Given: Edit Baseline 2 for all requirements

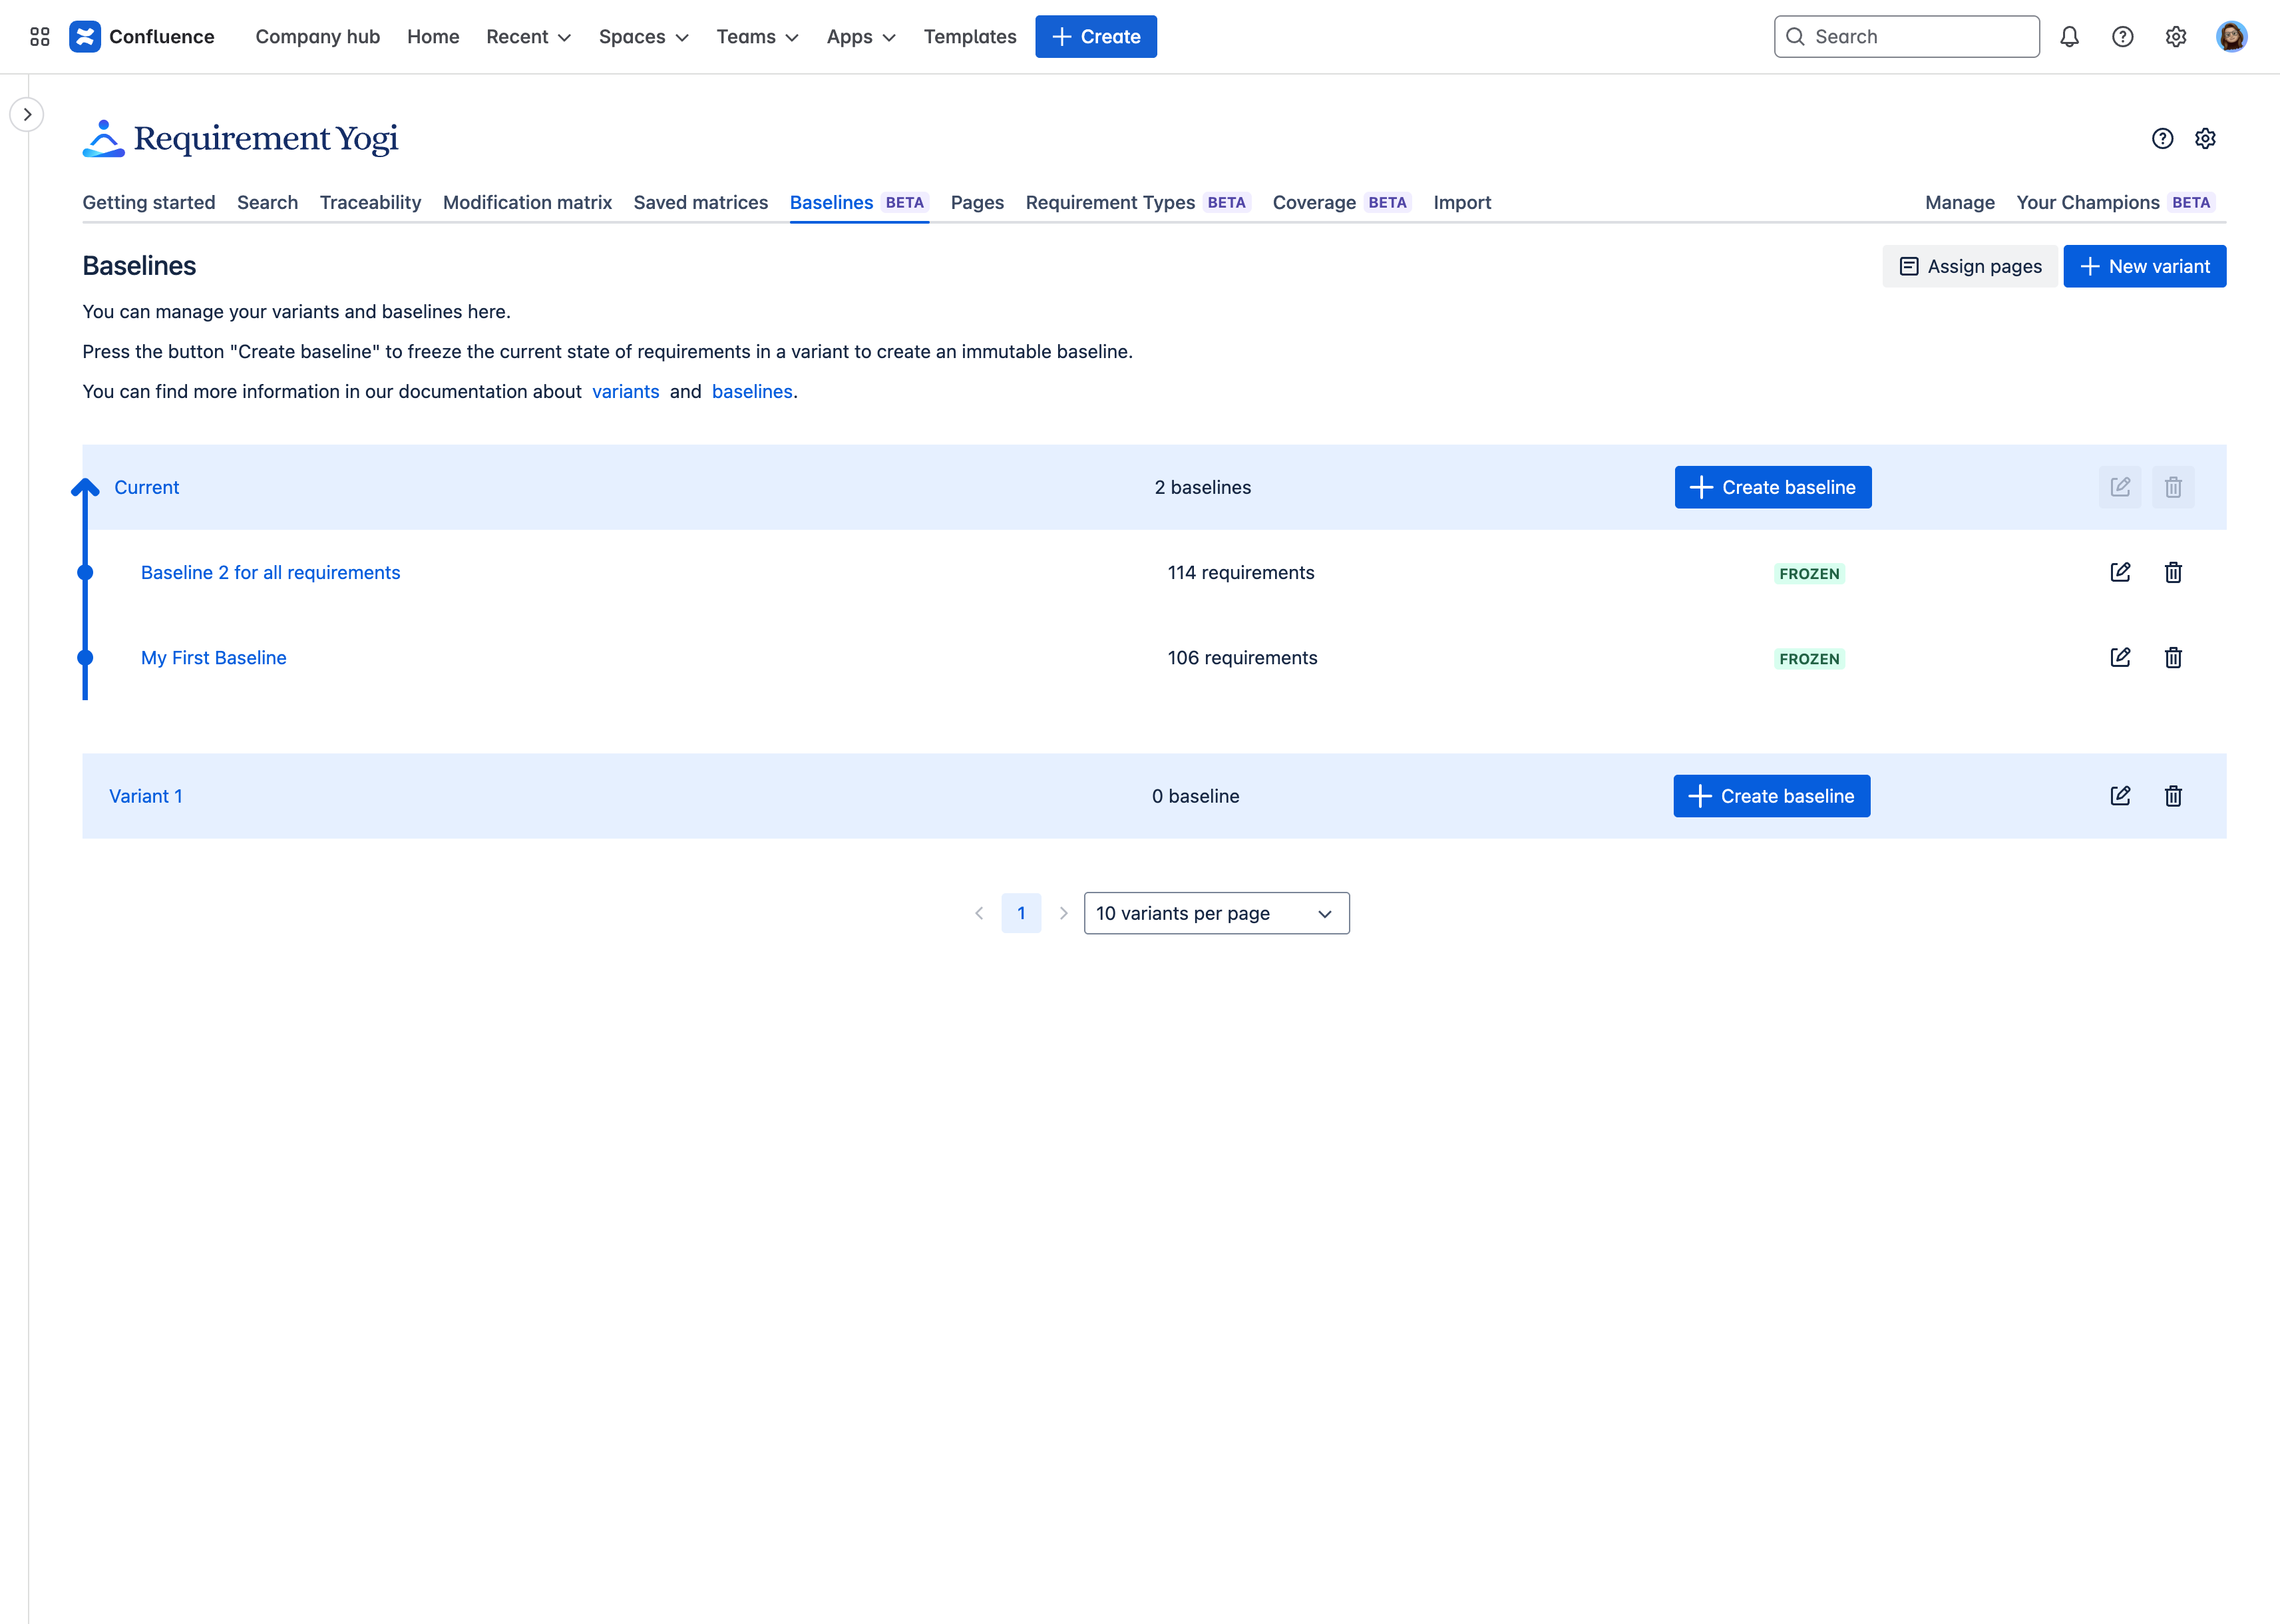Looking at the screenshot, I should click(x=2120, y=573).
